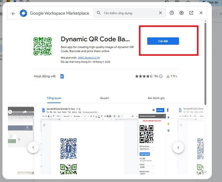This screenshot has height=182, width=222.
Task: Switch to the 'Bài đánh giá' tab
Action: pos(156,98)
